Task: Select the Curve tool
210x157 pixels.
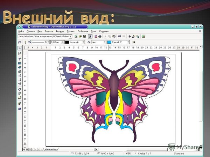Action: click(x=20, y=76)
